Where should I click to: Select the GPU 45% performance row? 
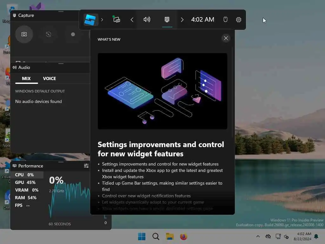pyautogui.click(x=27, y=182)
